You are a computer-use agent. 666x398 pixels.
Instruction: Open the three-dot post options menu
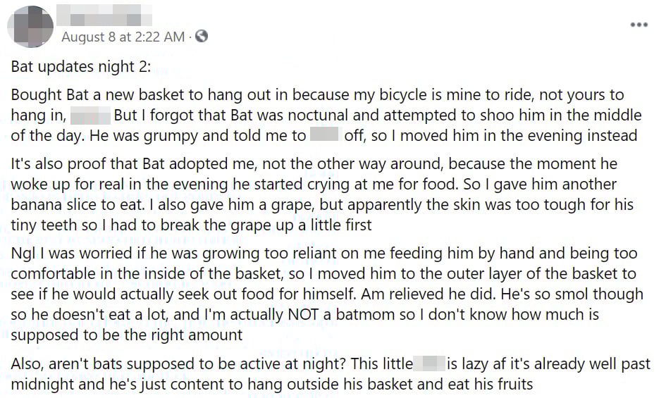click(x=639, y=25)
